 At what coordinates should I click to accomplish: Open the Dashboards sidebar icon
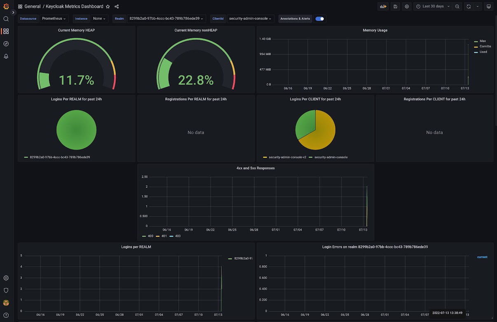coord(6,31)
